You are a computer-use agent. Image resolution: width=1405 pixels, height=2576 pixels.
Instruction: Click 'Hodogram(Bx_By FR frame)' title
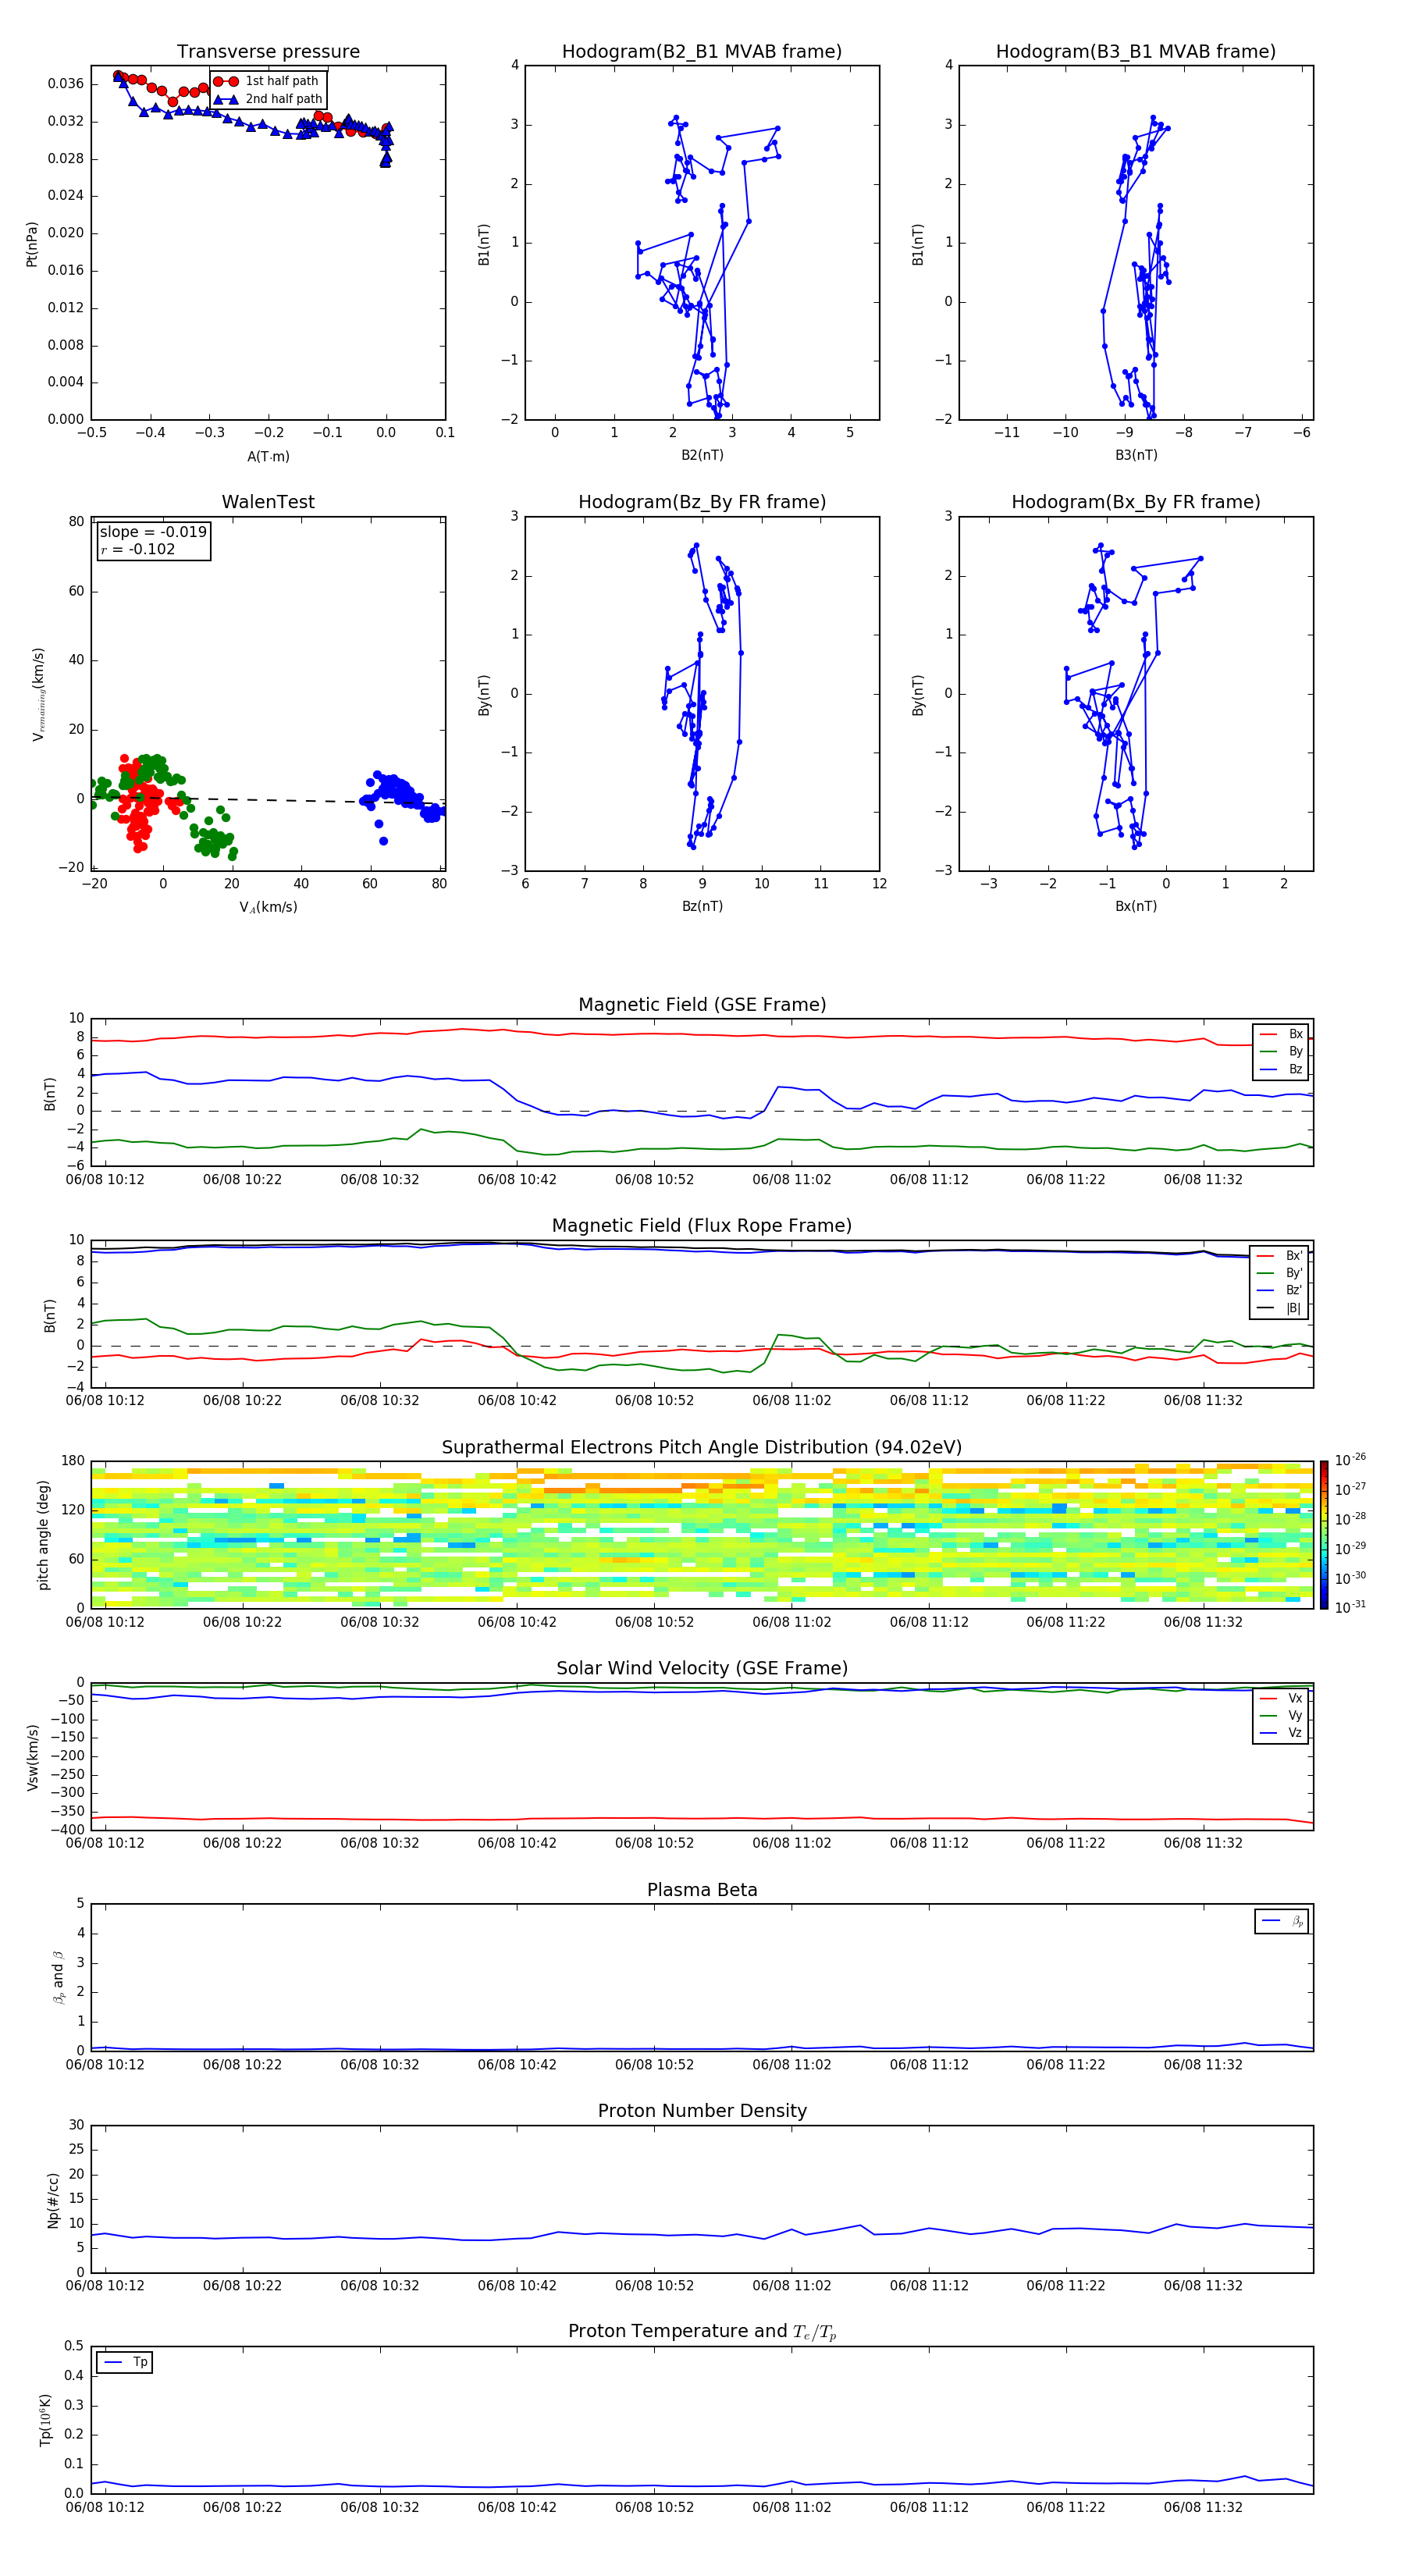tap(1136, 502)
